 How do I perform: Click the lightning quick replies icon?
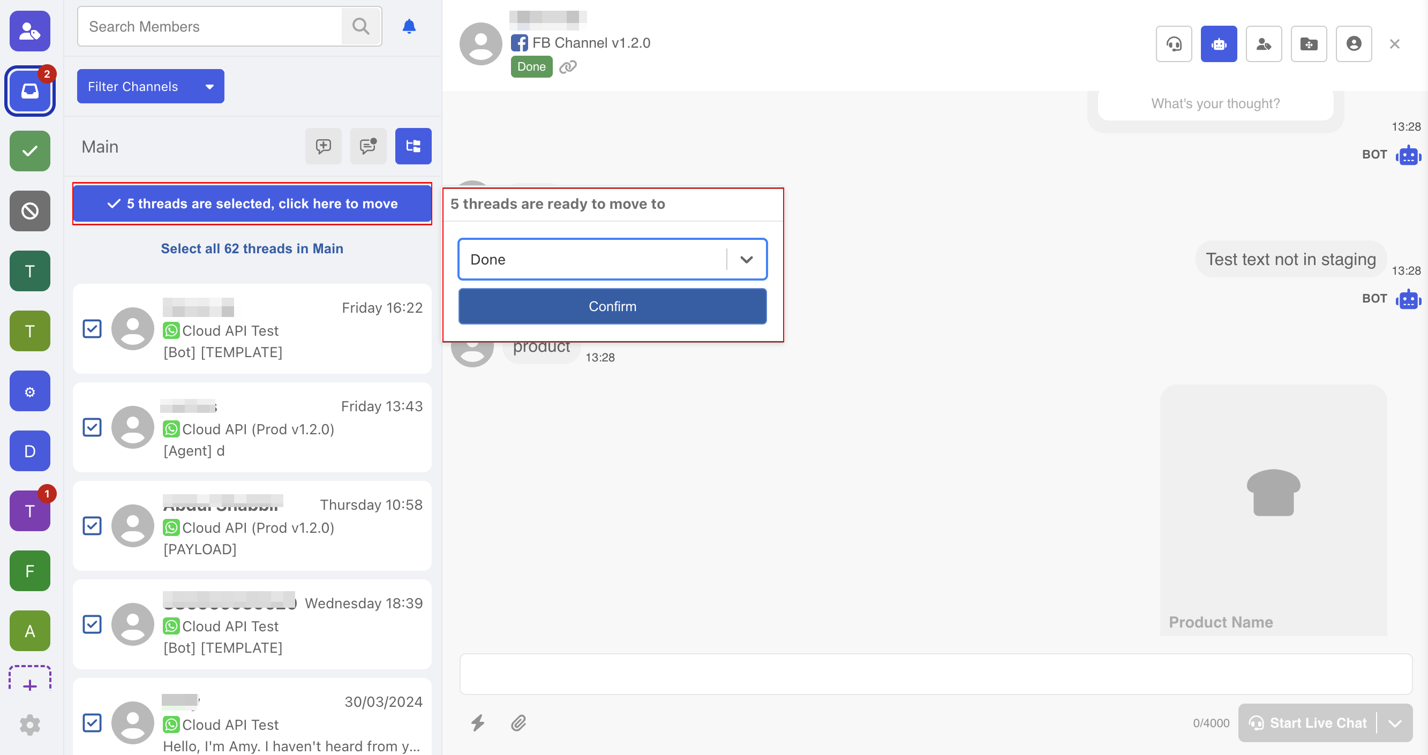[477, 722]
